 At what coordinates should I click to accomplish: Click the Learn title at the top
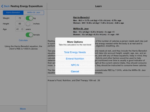(98, 6)
